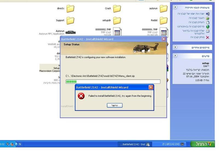Click 'Battlefield 2142 is configuring' status text
This screenshot has width=219, height=164.
pos(96,57)
